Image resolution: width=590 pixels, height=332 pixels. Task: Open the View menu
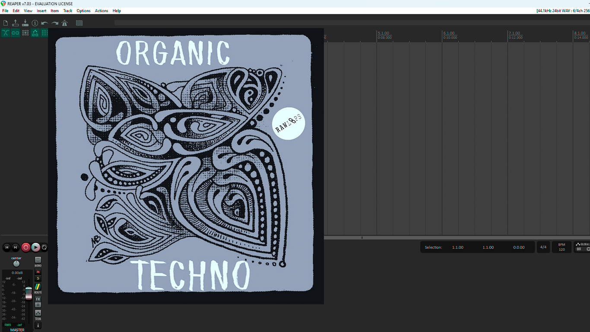[28, 11]
